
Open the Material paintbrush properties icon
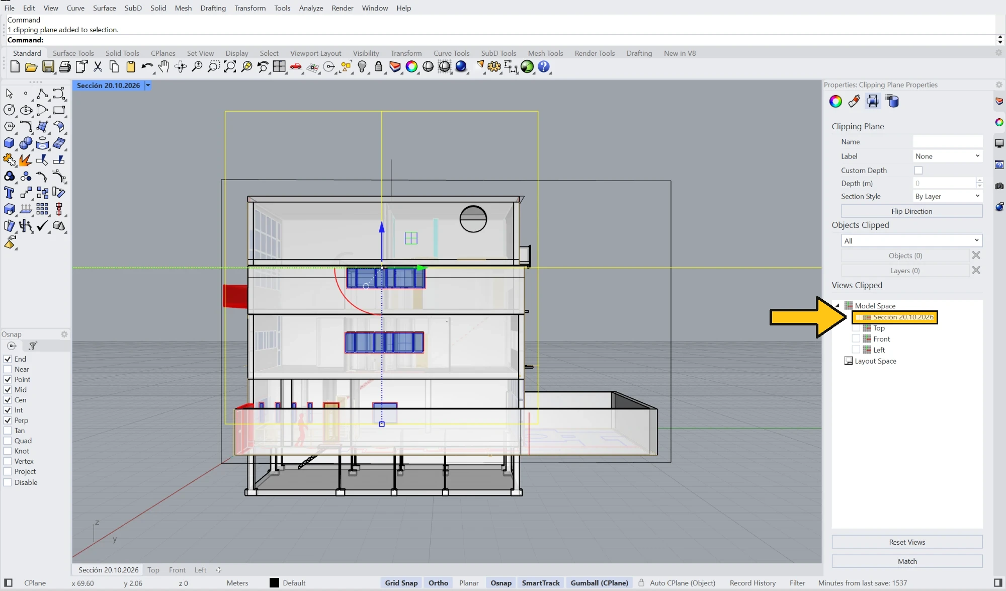[x=854, y=102]
